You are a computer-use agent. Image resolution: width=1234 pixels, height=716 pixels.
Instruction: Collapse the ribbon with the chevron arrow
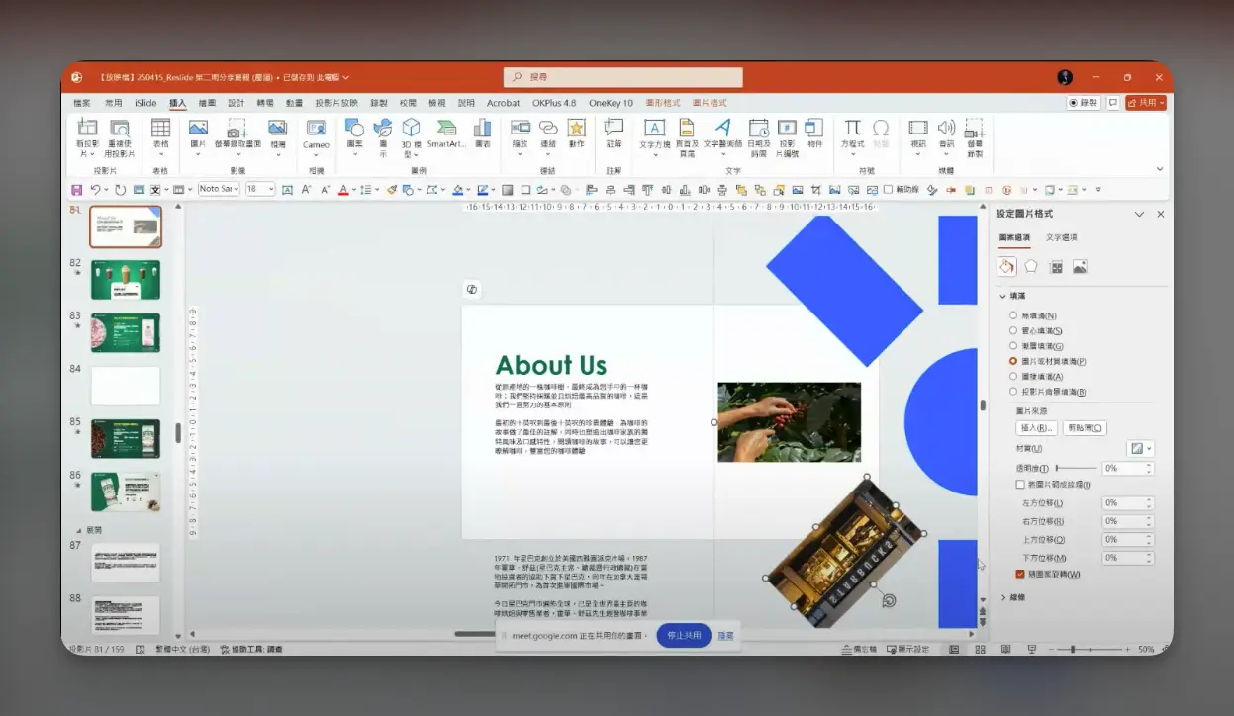(x=1161, y=170)
